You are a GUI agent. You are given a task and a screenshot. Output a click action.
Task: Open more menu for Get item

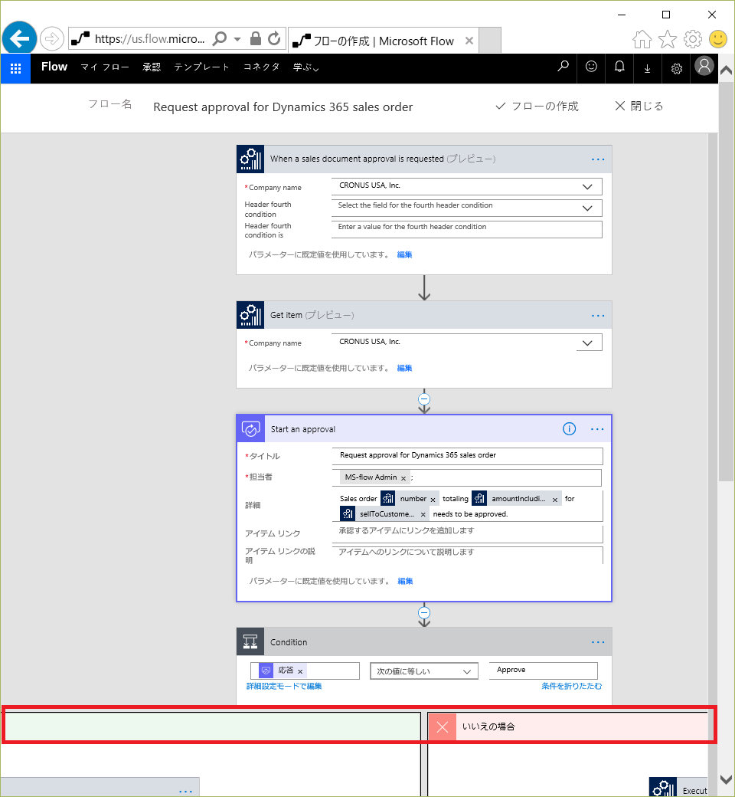point(598,316)
